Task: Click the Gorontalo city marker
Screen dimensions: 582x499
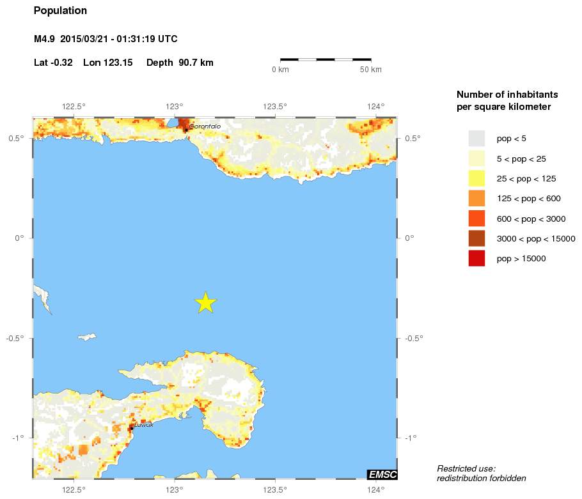Action: tap(186, 130)
